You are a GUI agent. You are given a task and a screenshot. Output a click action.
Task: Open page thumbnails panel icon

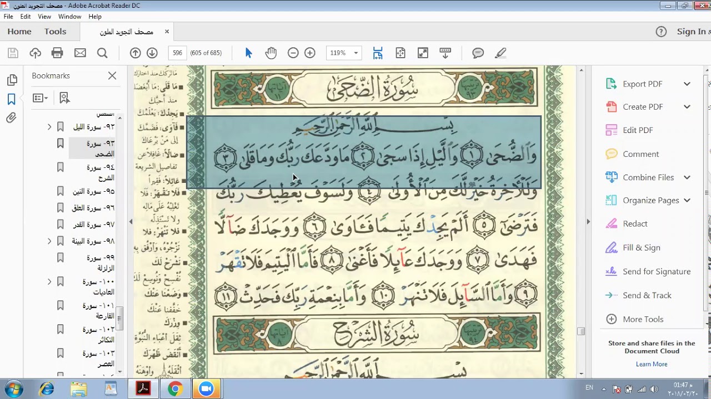click(x=12, y=80)
